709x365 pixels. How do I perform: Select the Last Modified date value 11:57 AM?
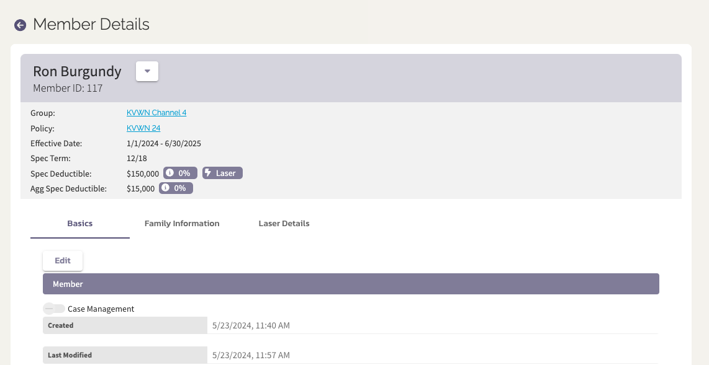(251, 355)
